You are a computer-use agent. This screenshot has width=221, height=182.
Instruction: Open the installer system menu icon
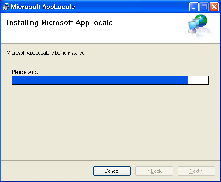point(6,7)
